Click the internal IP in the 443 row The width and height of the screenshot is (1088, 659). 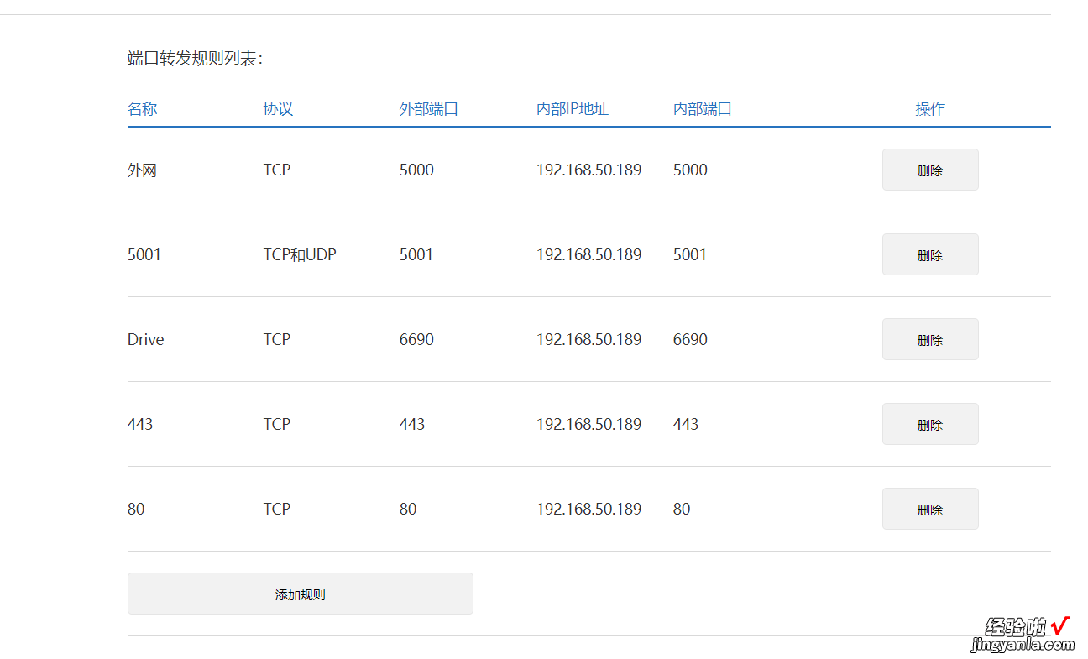coord(588,424)
